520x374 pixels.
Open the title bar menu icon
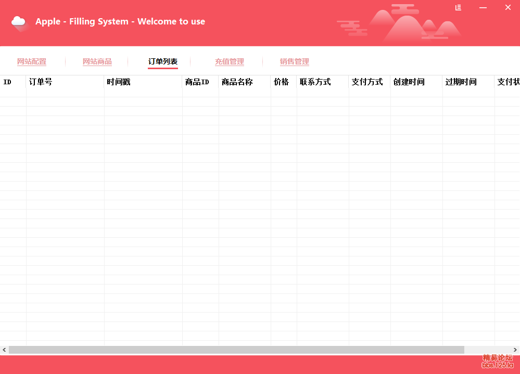coord(458,7)
